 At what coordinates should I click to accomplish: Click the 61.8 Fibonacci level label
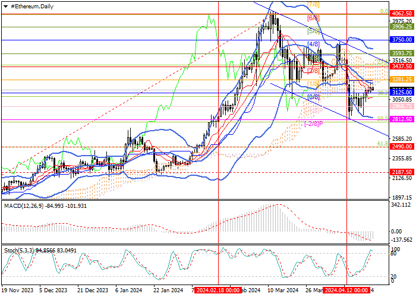pos(383,144)
